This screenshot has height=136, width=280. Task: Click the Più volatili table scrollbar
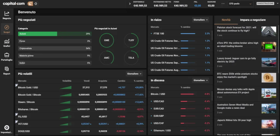point(146,91)
